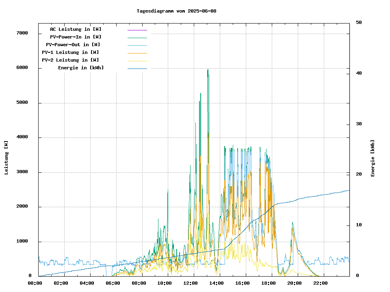This screenshot has width=390, height=292.
Task: Click the 12:00 tick label on the time axis
Action: pyautogui.click(x=191, y=283)
